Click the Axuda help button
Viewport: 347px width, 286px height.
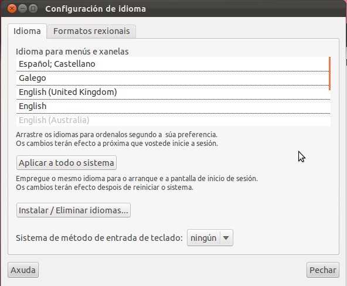[x=23, y=270]
